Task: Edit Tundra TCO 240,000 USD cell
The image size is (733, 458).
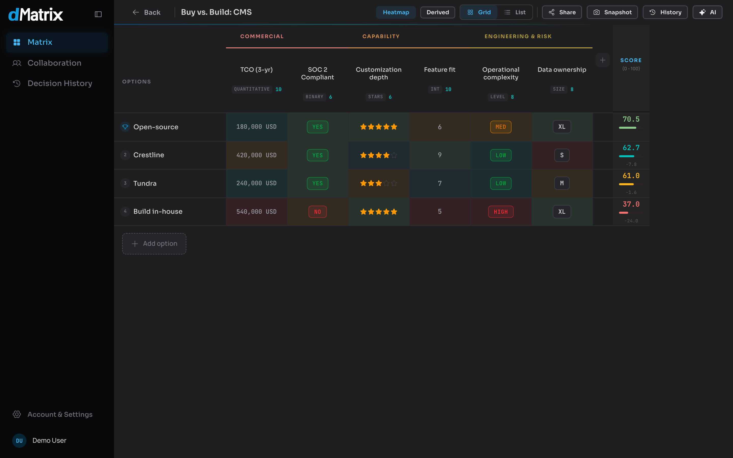Action: click(257, 183)
